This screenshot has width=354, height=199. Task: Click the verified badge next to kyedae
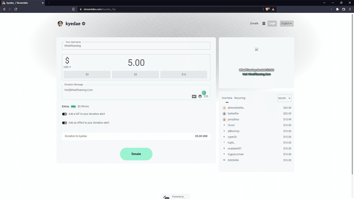[x=84, y=23]
